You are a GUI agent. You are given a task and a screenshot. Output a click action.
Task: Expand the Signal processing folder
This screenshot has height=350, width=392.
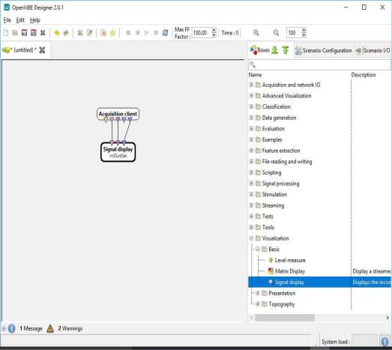pyautogui.click(x=251, y=184)
